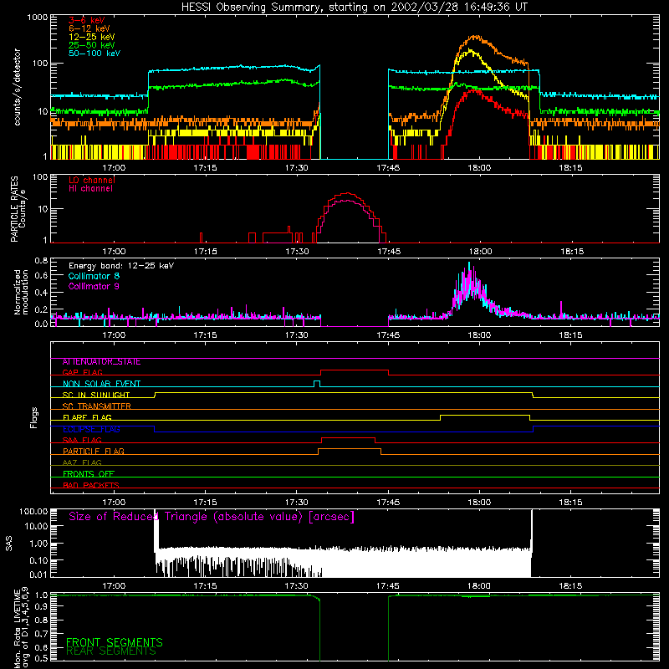Click the ATTENUATOR_STATE flag label
Image resolution: width=669 pixels, height=669 pixels.
(101, 362)
